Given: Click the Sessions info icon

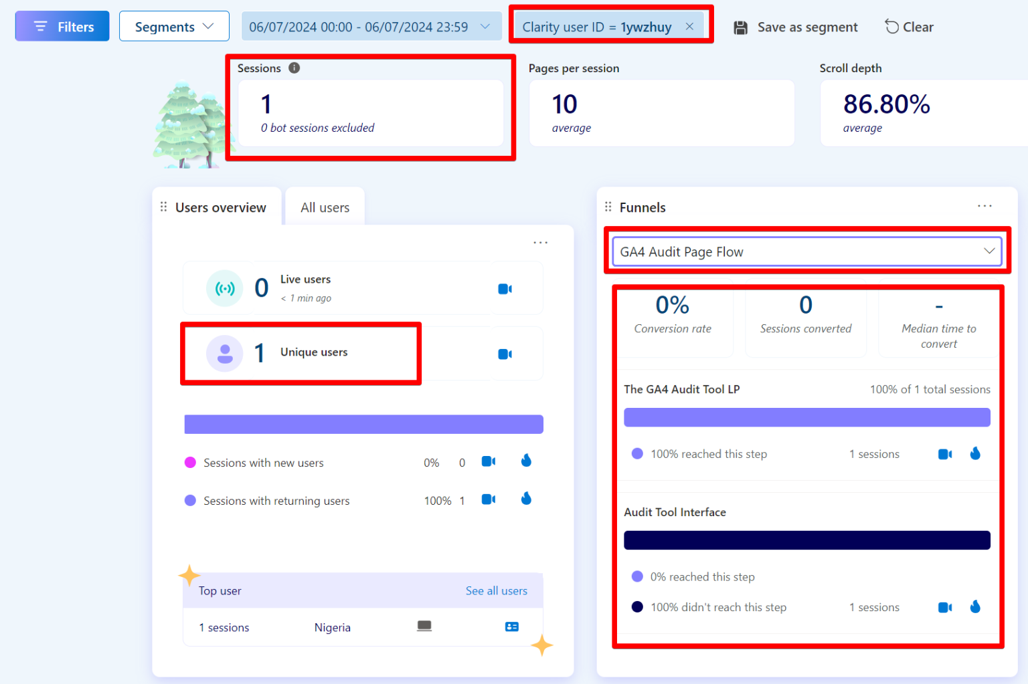Looking at the screenshot, I should [294, 68].
